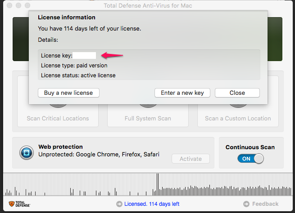Click the window minimize button
This screenshot has width=295, height=213.
pyautogui.click(x=18, y=5)
